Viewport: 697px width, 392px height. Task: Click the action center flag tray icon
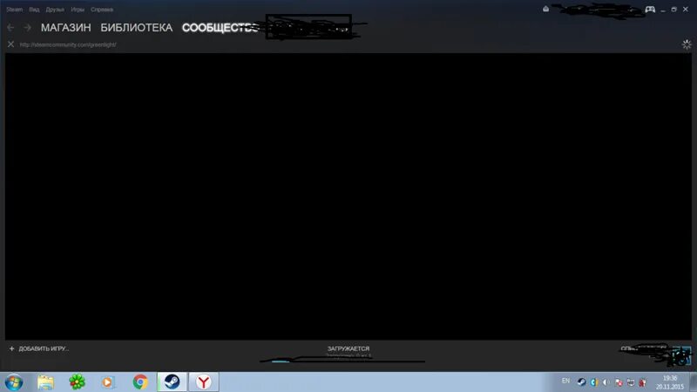pyautogui.click(x=619, y=382)
